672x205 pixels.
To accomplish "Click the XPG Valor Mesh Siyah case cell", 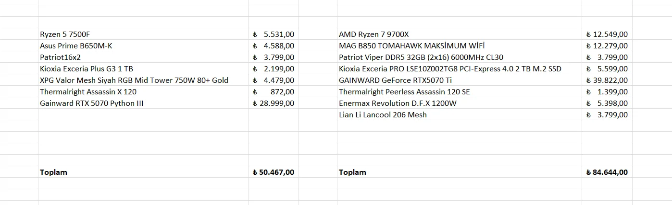I will 143,80.
